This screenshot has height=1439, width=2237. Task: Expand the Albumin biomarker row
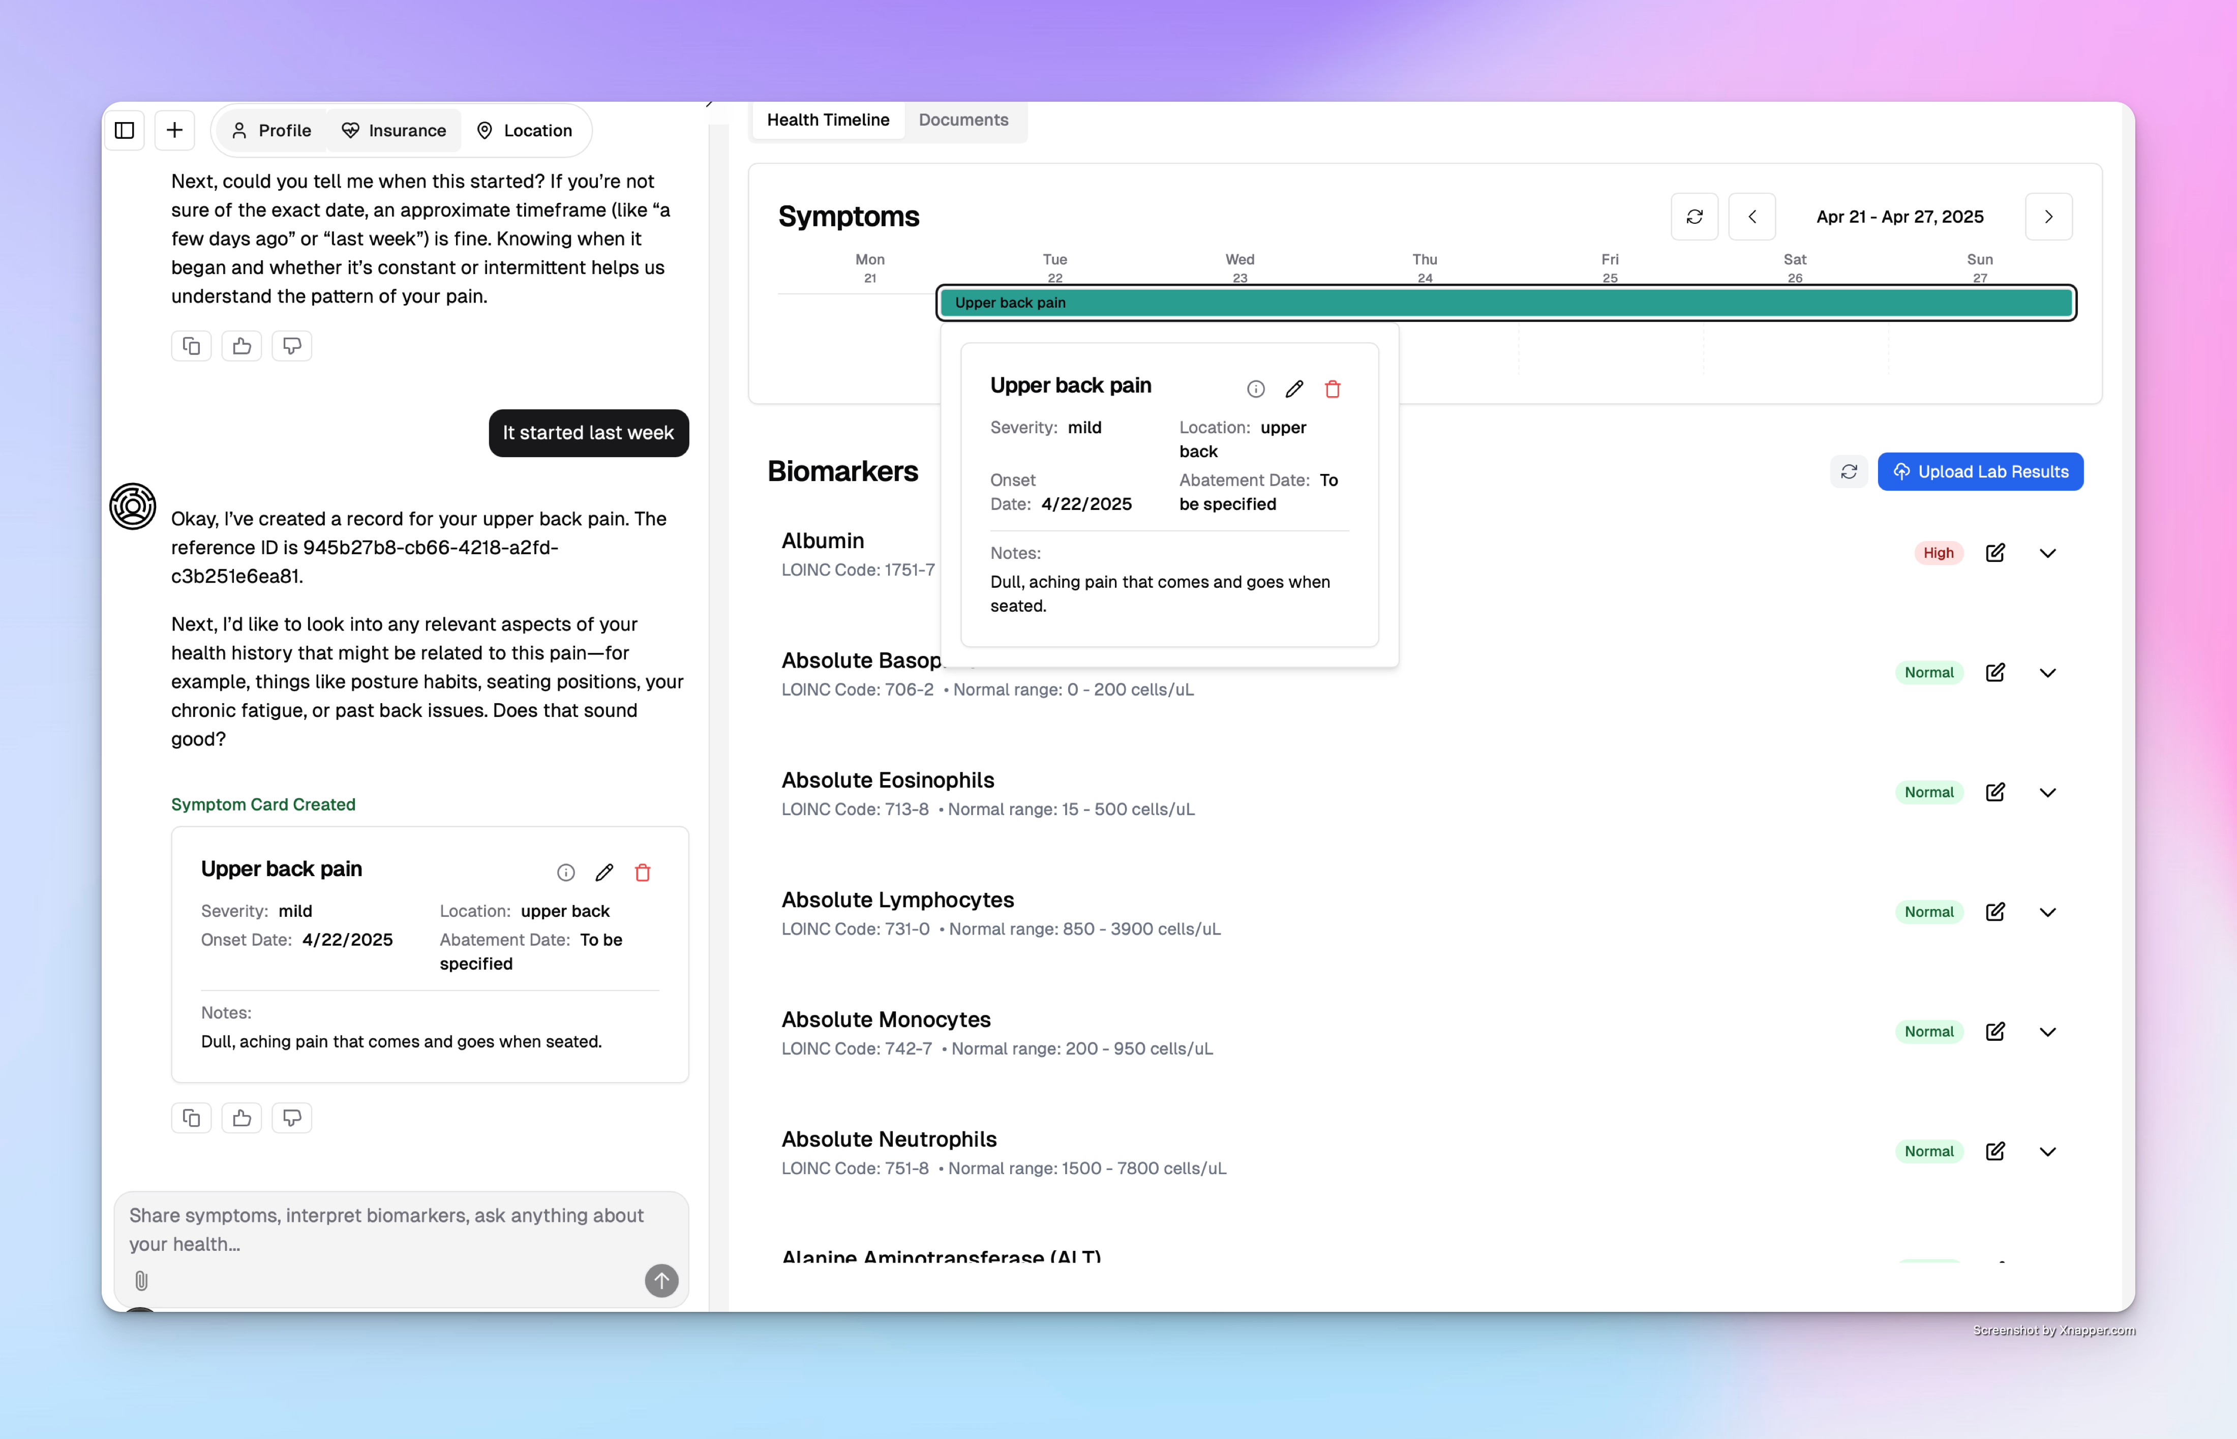coord(2046,552)
